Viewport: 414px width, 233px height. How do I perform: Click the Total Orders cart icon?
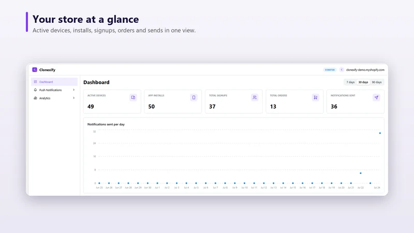coord(315,97)
